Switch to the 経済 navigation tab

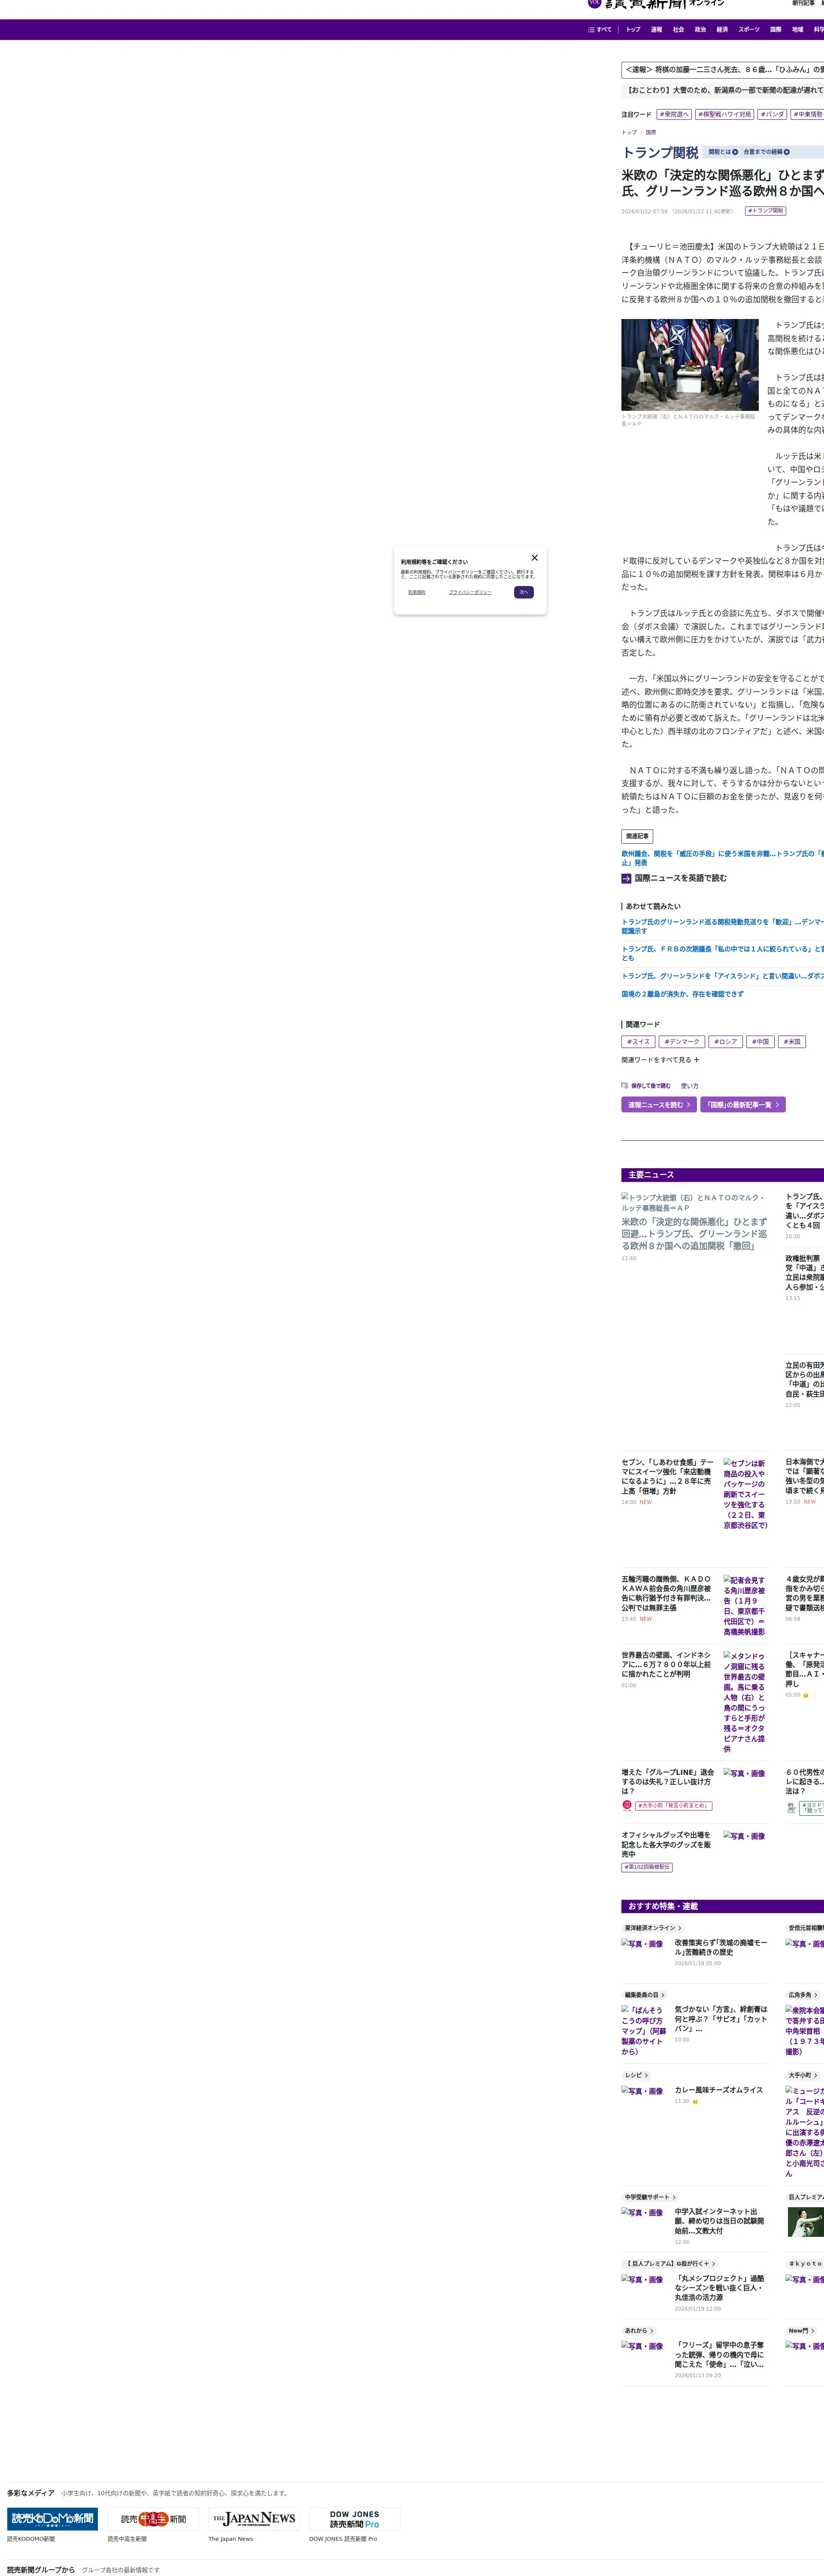722,30
